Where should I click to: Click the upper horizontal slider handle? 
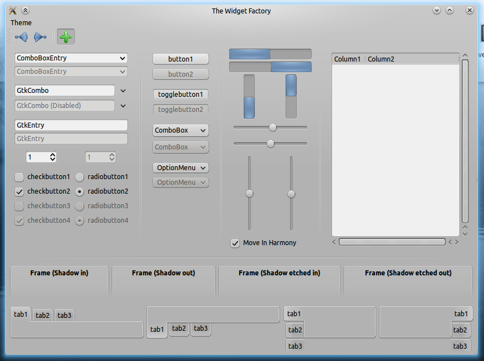[273, 128]
